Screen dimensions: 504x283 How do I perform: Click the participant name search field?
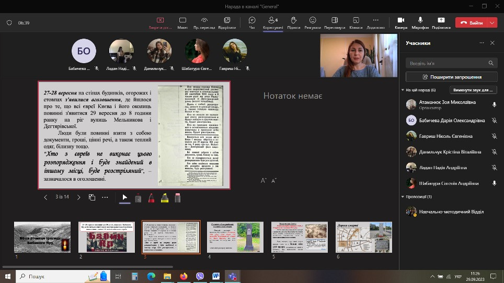tap(447, 63)
